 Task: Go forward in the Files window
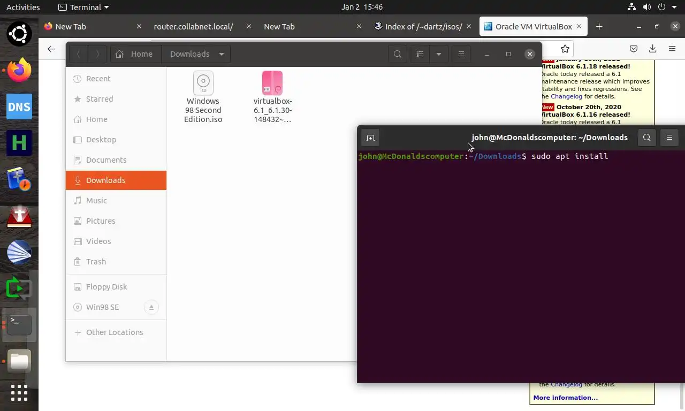(97, 54)
